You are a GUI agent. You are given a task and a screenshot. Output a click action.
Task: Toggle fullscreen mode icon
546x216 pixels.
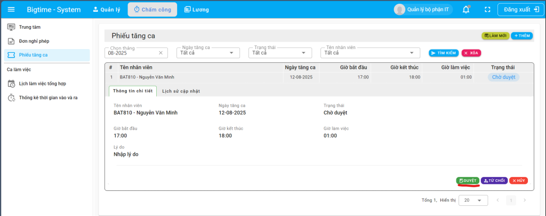[x=487, y=10]
